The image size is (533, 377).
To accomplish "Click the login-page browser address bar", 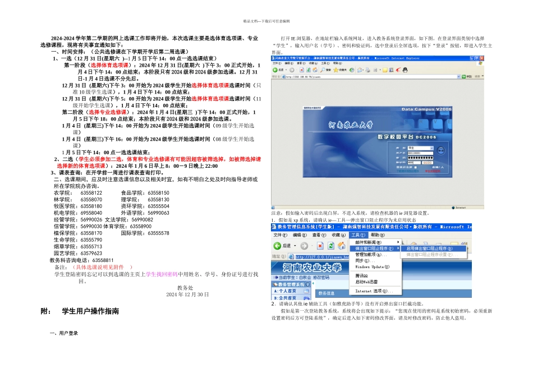I will 371,76.
